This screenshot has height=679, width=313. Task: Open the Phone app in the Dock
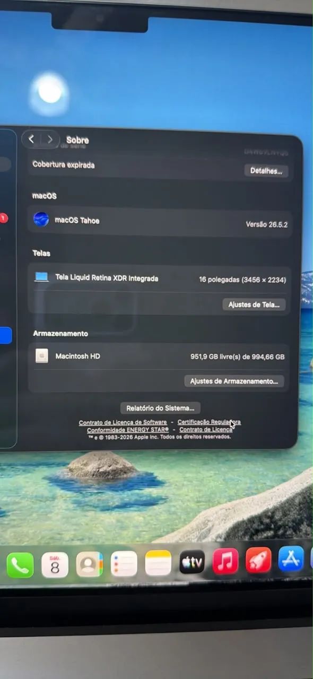[x=20, y=566]
